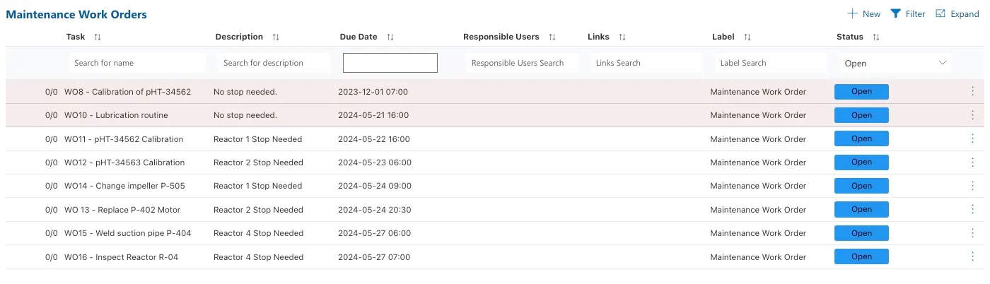This screenshot has width=990, height=284.
Task: Open three-dot menu for WO14 row
Action: (x=973, y=186)
